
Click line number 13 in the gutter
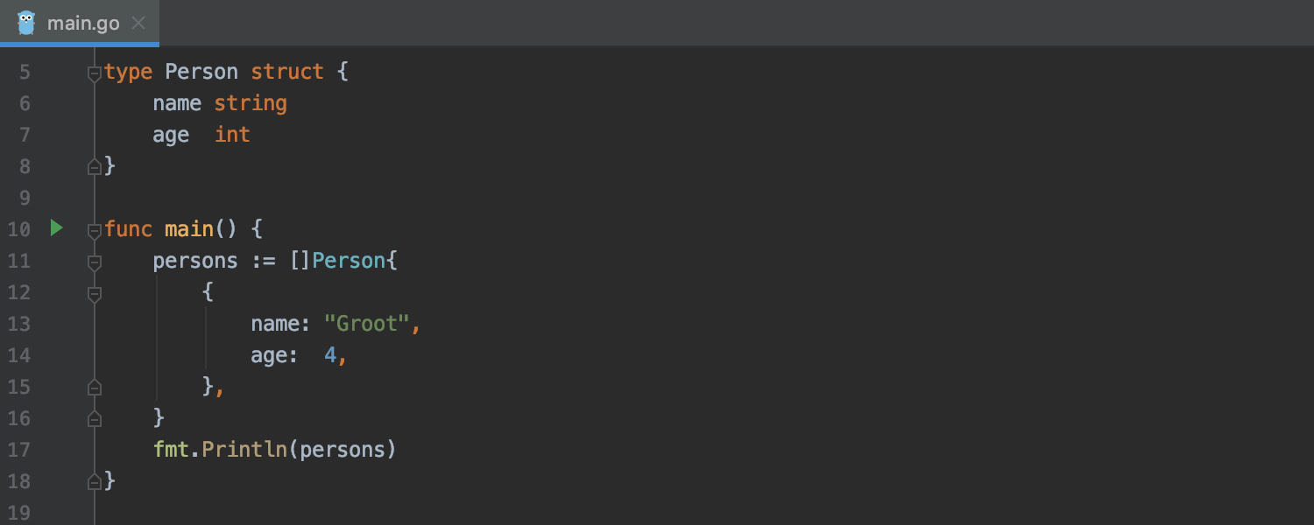pos(19,324)
